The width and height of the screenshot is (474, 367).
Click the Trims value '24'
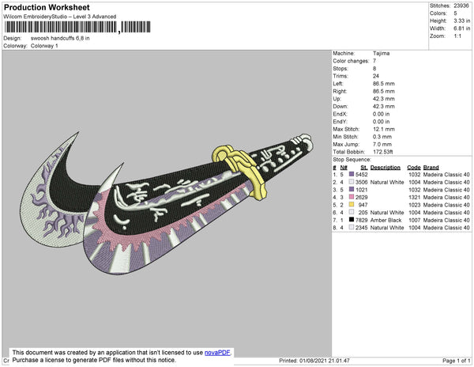click(376, 76)
